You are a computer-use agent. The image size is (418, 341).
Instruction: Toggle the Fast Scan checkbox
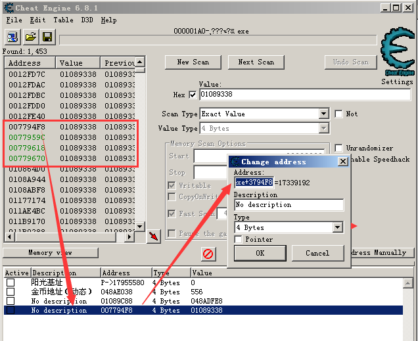[x=172, y=214]
